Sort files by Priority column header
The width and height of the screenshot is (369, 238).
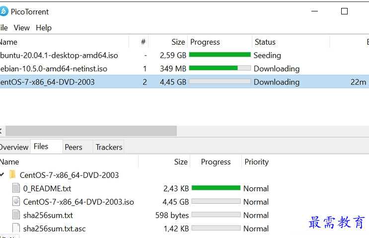pyautogui.click(x=257, y=162)
